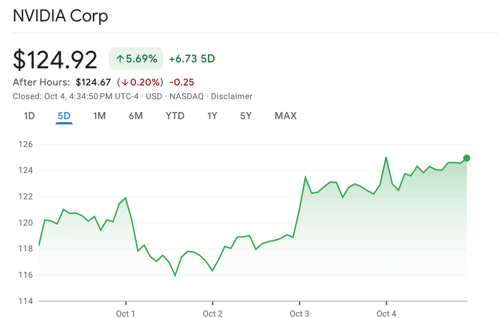Click the green up arrow icon

coord(120,59)
